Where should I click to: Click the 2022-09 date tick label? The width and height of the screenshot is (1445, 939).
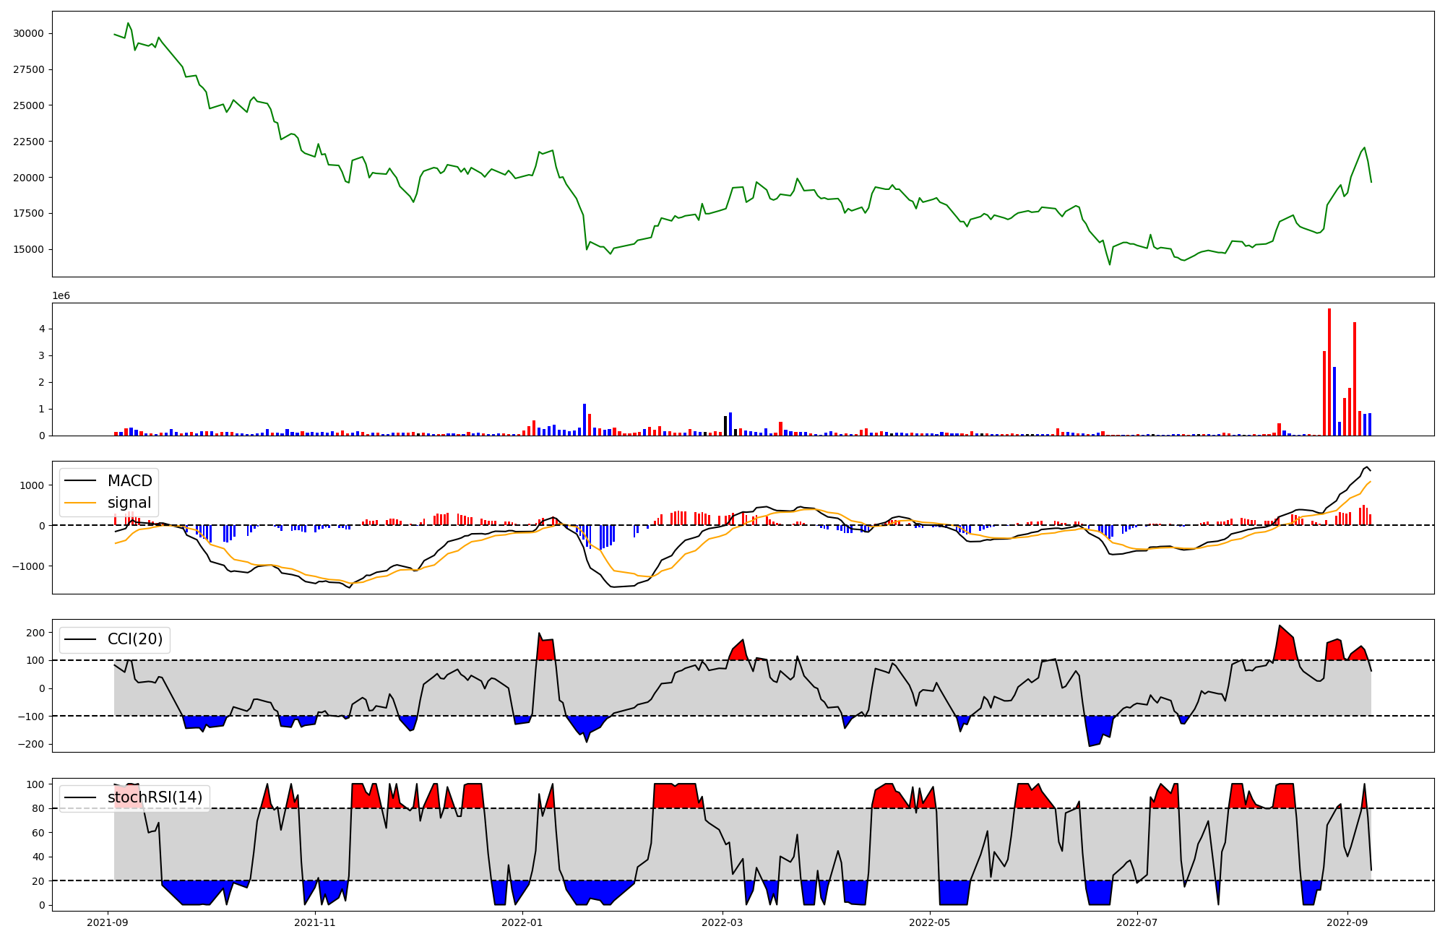pyautogui.click(x=1347, y=922)
